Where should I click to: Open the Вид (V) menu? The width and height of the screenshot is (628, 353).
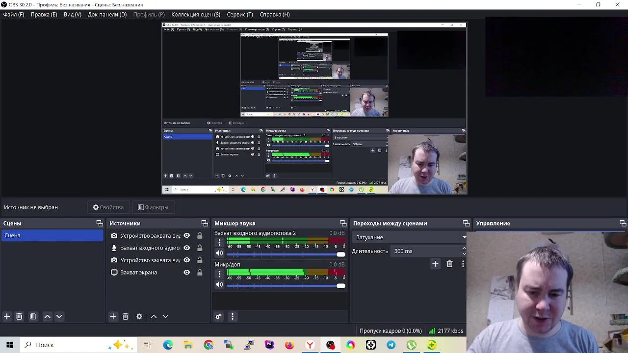[73, 14]
